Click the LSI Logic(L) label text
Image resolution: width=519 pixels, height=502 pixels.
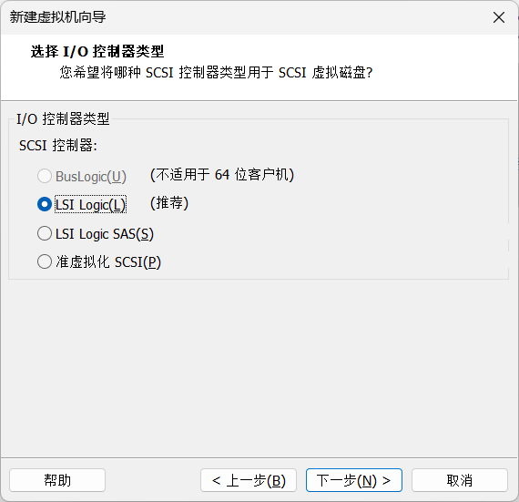(90, 205)
